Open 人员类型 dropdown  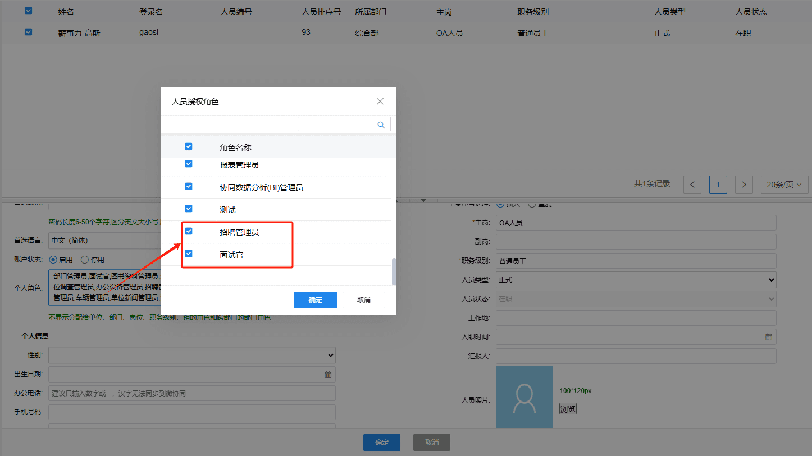(636, 279)
